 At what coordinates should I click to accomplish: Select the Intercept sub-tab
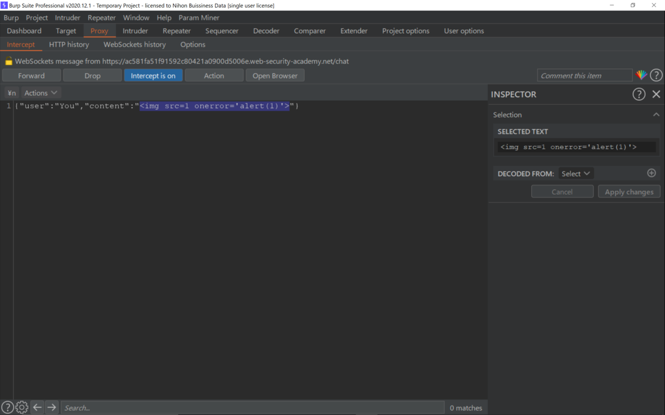(21, 44)
